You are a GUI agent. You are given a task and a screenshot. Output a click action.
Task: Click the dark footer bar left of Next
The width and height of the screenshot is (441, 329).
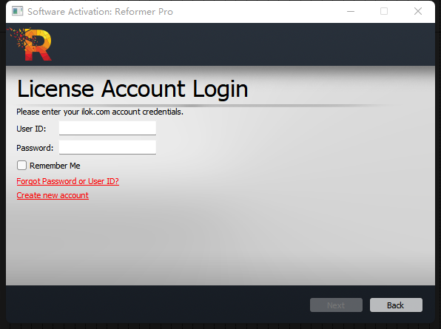158,305
